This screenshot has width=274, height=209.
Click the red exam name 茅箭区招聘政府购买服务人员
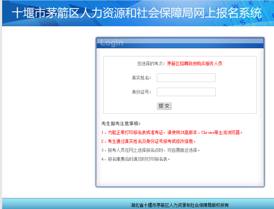[x=194, y=64]
